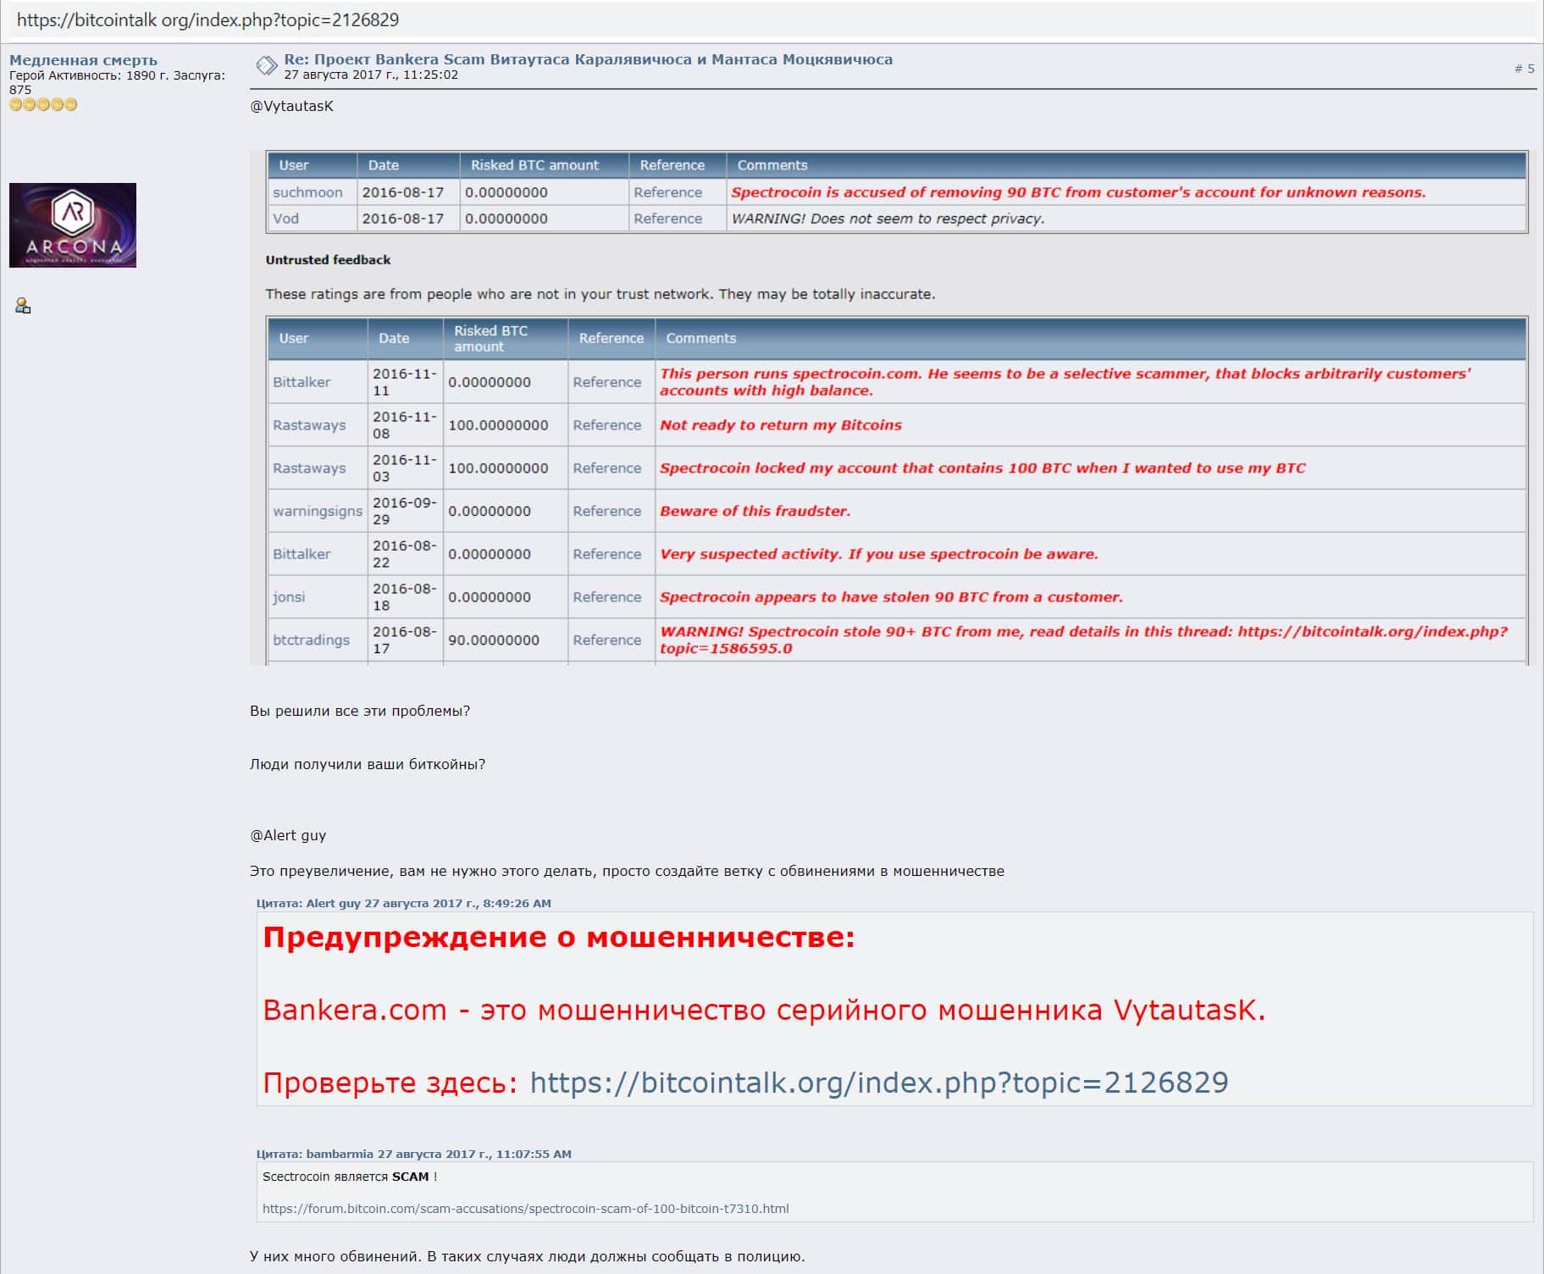Open the warningsigns user link
Viewport: 1544px width, 1274px height.
pyautogui.click(x=318, y=512)
